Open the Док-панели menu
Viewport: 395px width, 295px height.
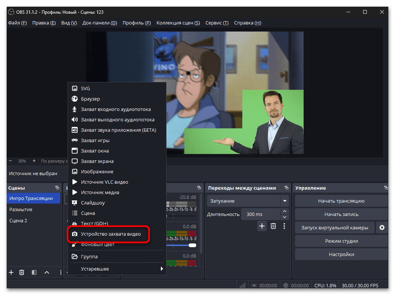click(x=100, y=23)
